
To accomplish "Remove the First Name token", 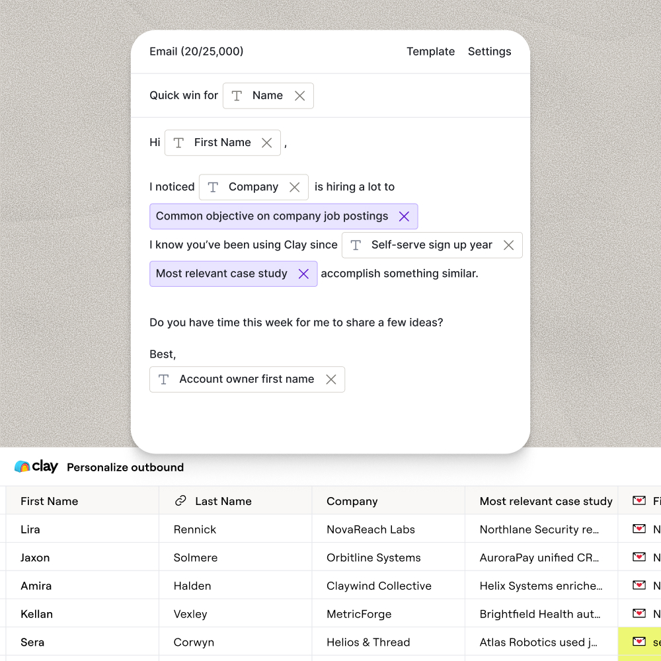I will pyautogui.click(x=266, y=143).
